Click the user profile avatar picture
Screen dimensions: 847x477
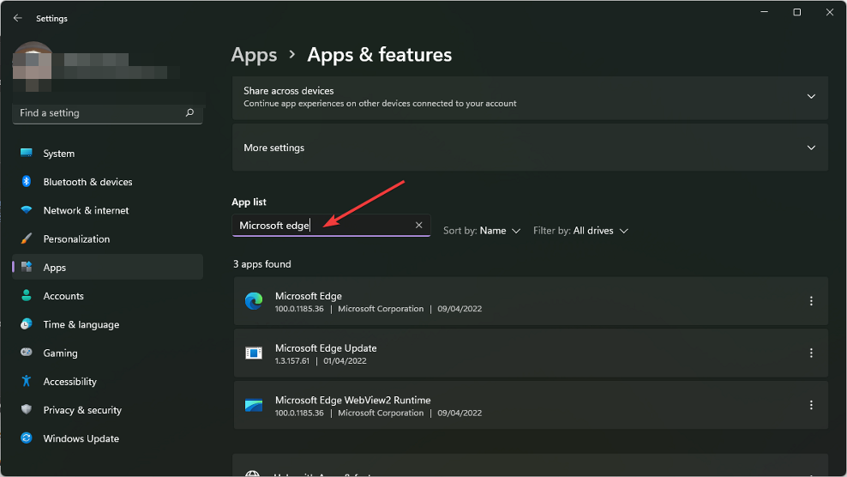click(x=33, y=66)
